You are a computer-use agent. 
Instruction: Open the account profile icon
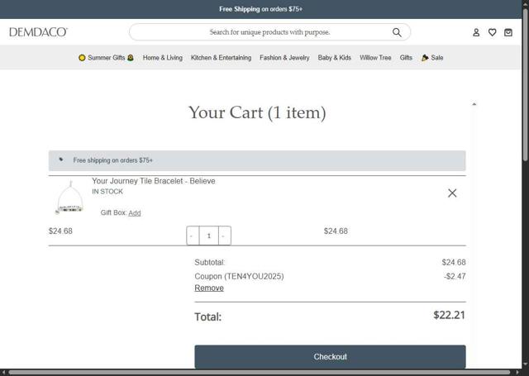pyautogui.click(x=476, y=32)
